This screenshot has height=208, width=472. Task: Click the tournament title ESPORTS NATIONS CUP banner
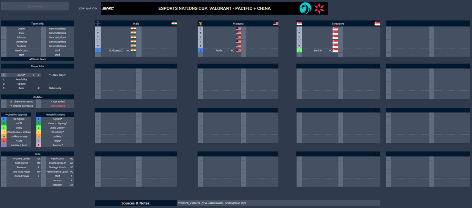coord(214,8)
